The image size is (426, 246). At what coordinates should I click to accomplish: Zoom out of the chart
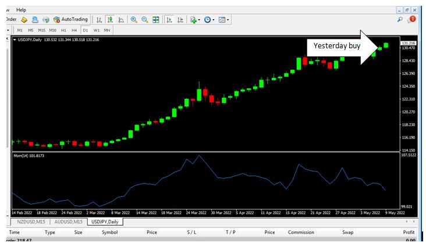coord(145,20)
